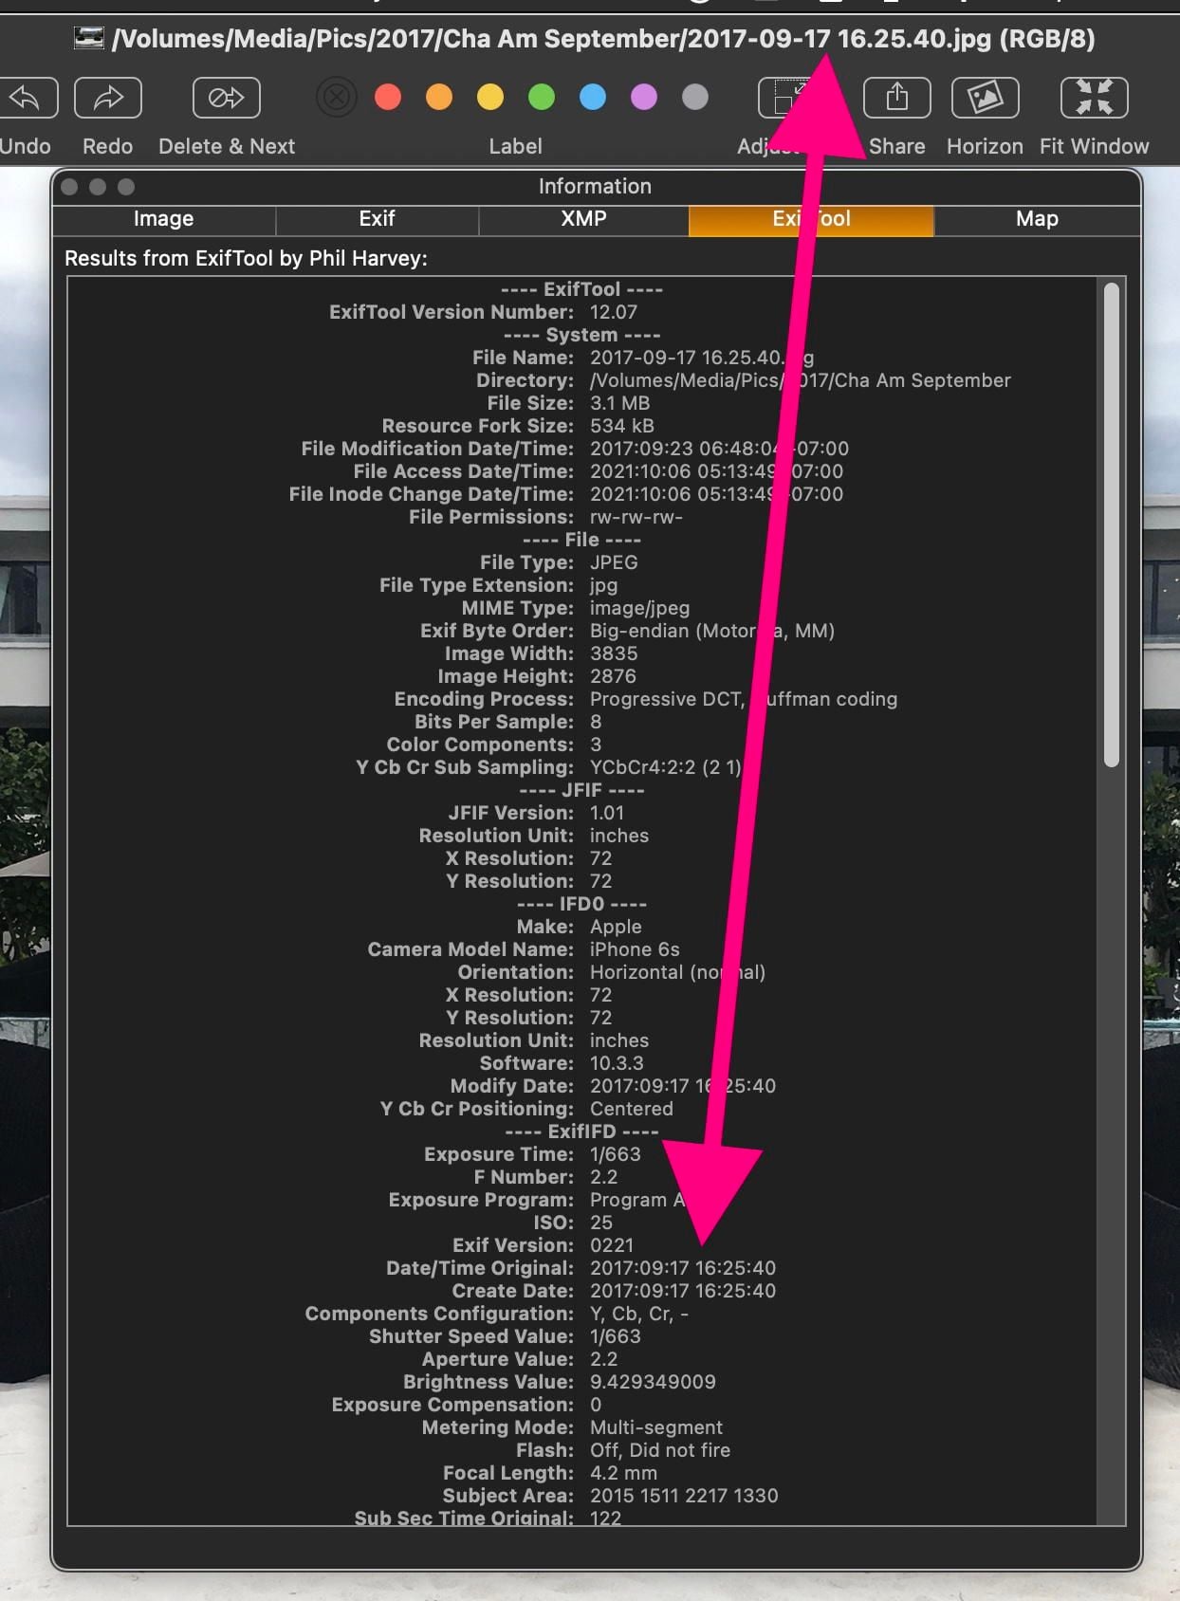This screenshot has height=1601, width=1180.
Task: Click the Make value Apple
Action: coord(616,927)
